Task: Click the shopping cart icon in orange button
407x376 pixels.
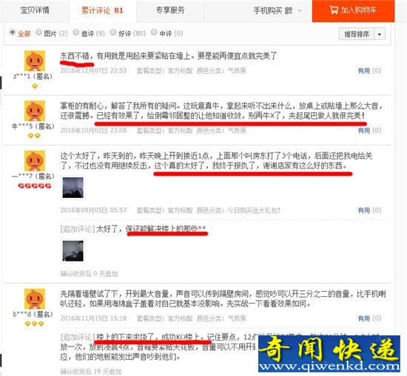Action: (334, 10)
